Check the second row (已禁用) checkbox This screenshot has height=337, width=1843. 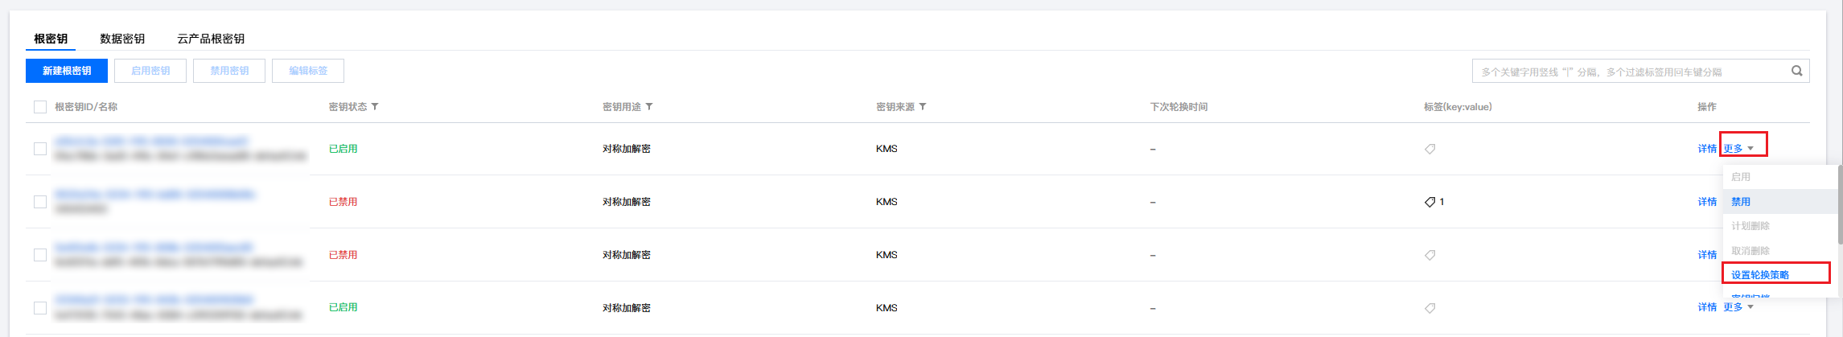[40, 202]
